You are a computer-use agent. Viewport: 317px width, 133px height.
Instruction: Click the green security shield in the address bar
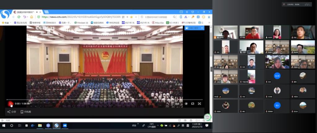39,17
